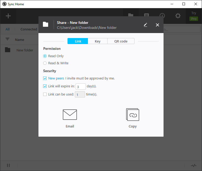Select the Read Only permission
The width and height of the screenshot is (202, 171).
pyautogui.click(x=45, y=56)
